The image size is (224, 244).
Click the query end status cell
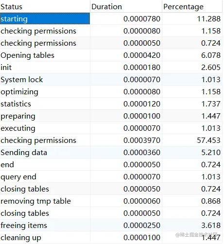[45, 176]
